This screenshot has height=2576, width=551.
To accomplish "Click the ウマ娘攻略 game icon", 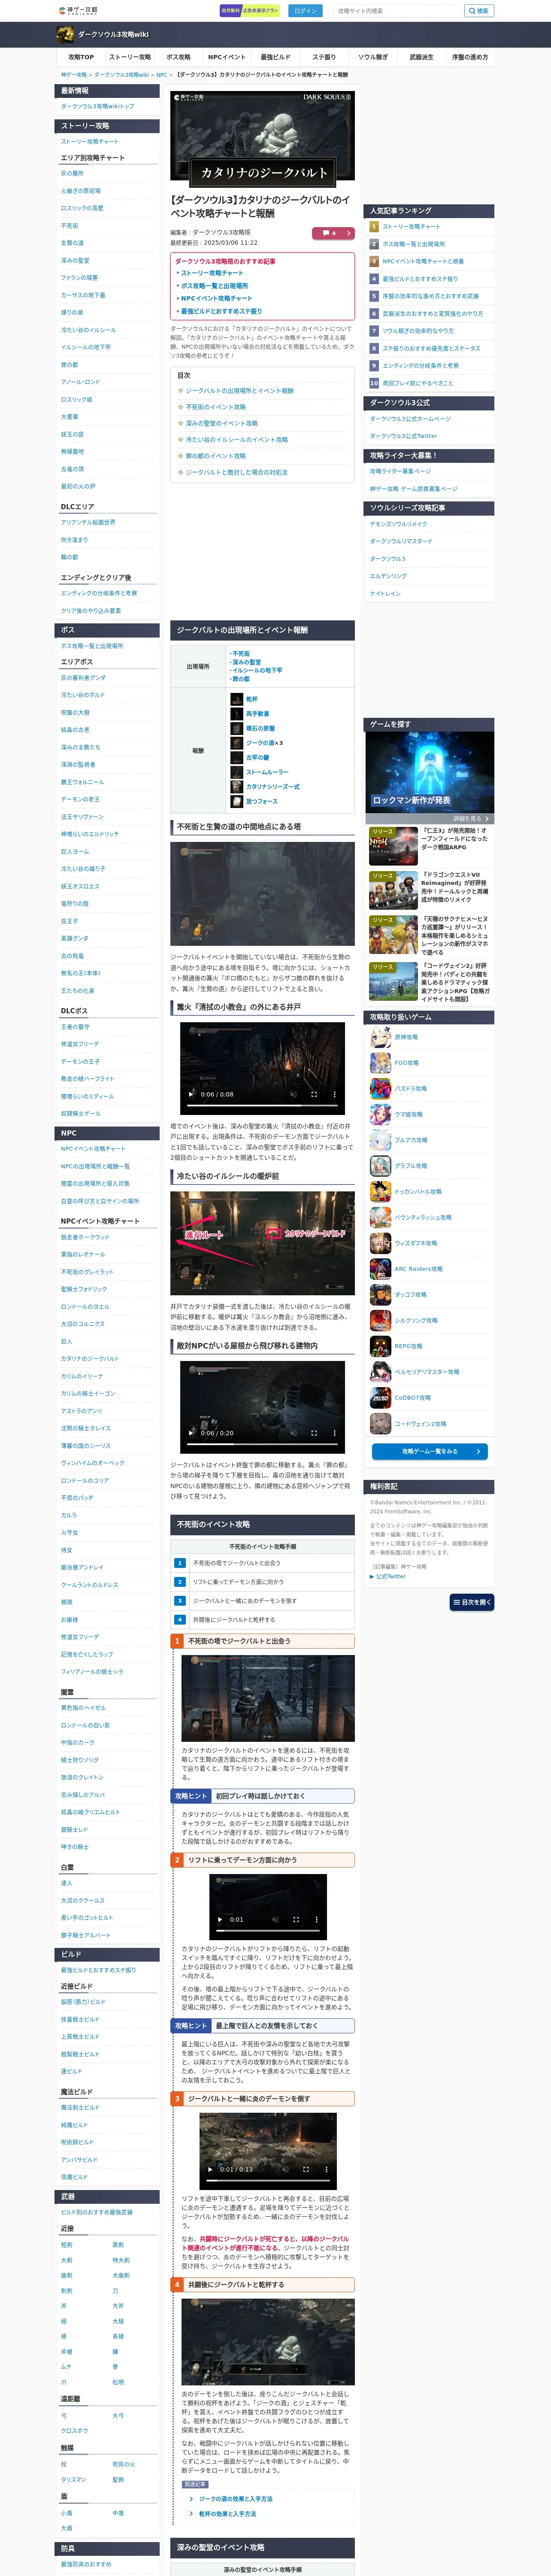I will click(380, 1114).
